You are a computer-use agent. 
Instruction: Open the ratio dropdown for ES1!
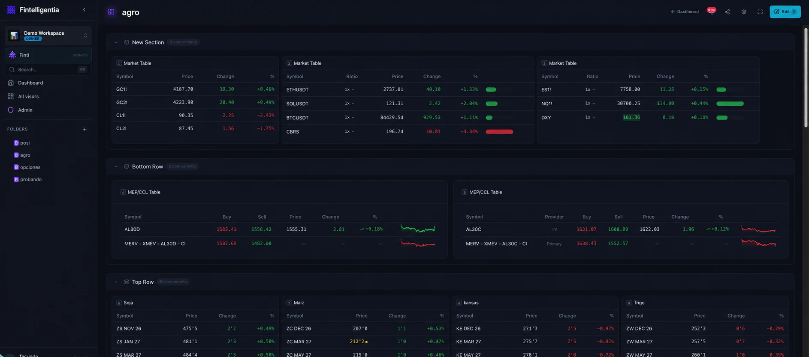590,89
